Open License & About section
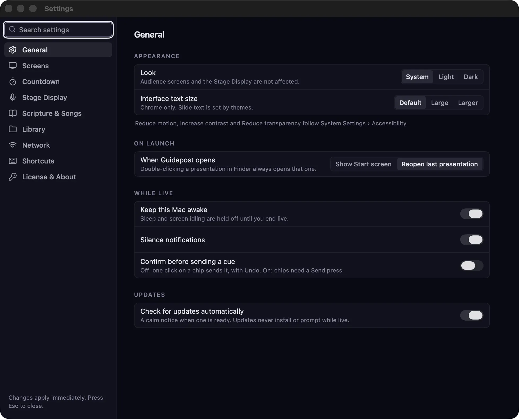 pyautogui.click(x=58, y=177)
